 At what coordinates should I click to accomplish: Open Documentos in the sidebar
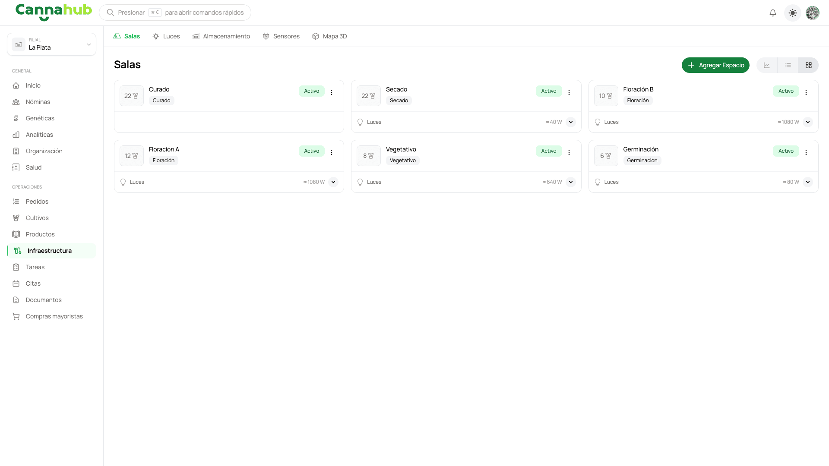point(51,300)
